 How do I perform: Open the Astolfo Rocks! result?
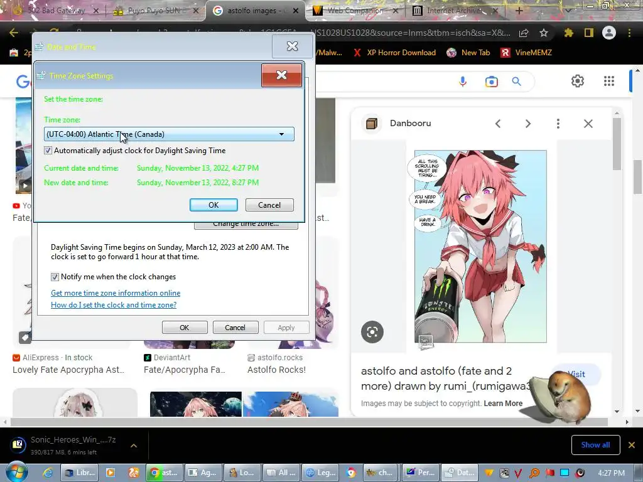[276, 370]
